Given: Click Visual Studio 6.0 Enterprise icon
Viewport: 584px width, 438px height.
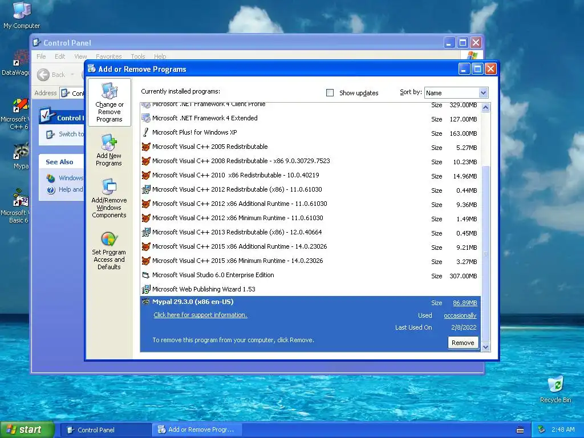Looking at the screenshot, I should click(x=146, y=275).
